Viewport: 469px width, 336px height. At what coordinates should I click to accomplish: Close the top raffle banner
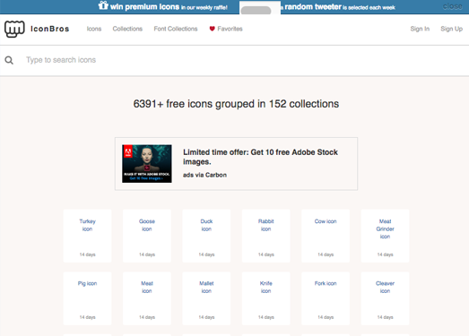tap(452, 6)
